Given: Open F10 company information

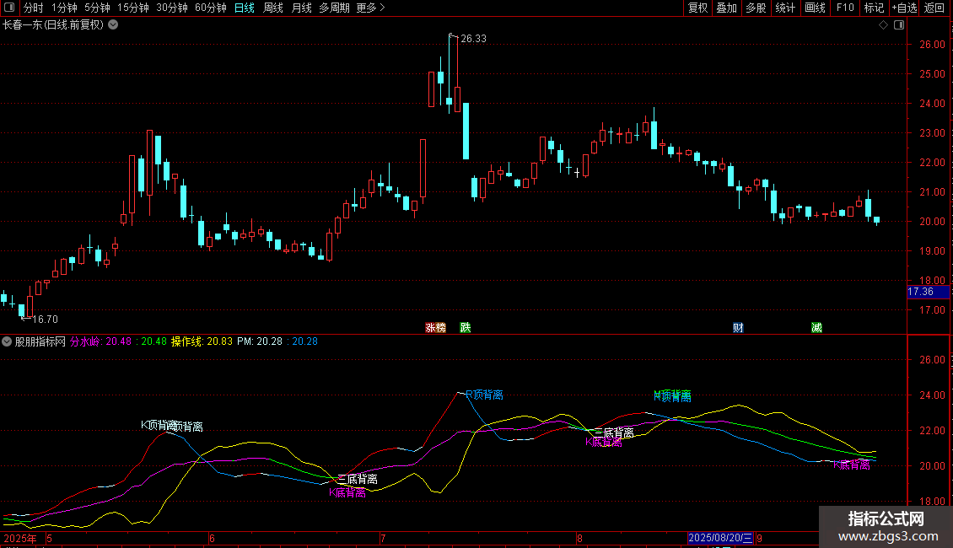Looking at the screenshot, I should point(845,8).
